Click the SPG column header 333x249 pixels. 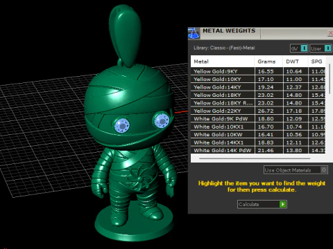point(316,62)
